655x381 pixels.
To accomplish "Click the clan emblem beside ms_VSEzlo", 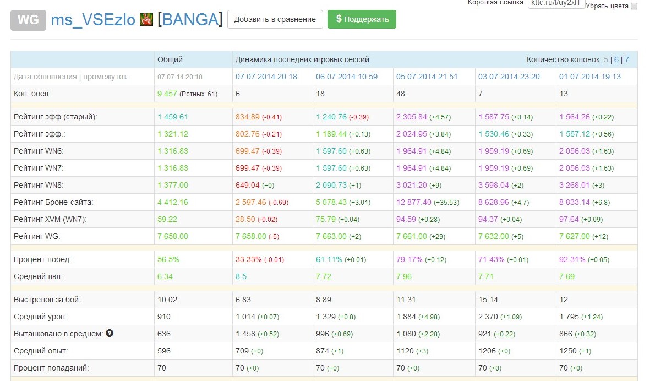I will pyautogui.click(x=146, y=20).
